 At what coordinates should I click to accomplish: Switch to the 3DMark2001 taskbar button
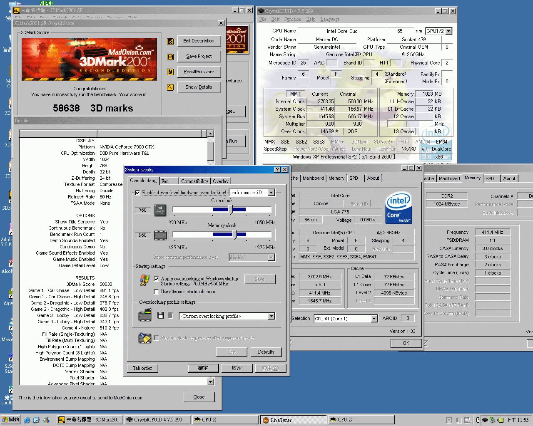tap(90, 420)
